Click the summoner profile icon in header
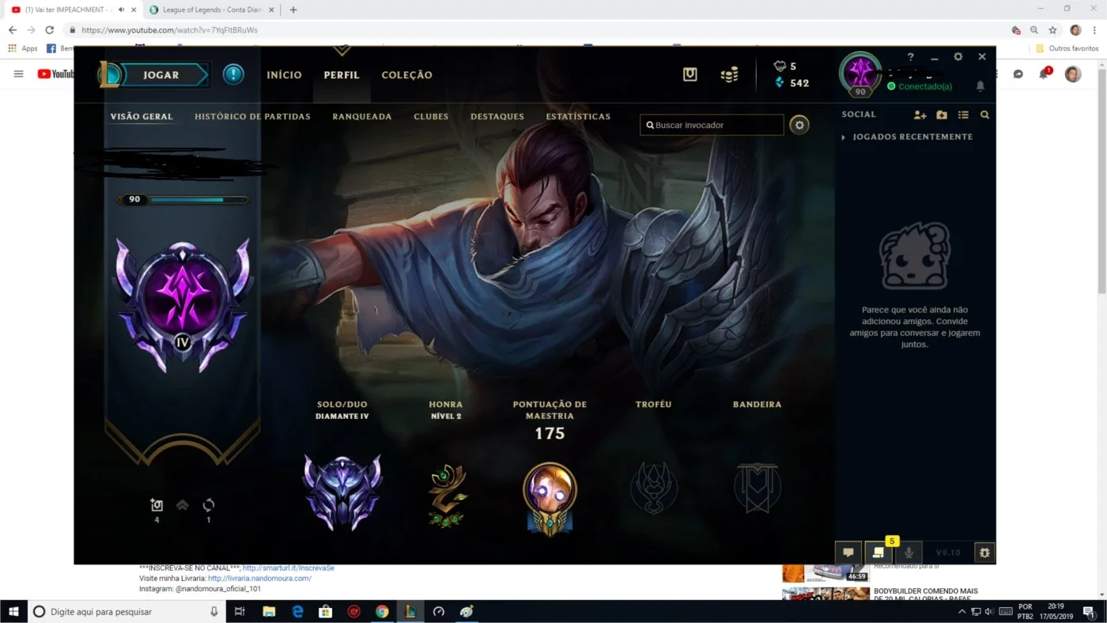The image size is (1107, 623). click(860, 74)
